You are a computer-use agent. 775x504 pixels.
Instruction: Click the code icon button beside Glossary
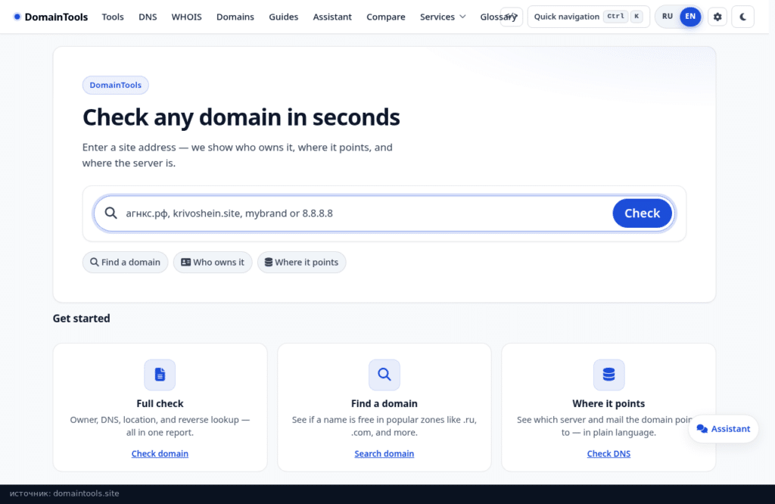[x=512, y=17]
